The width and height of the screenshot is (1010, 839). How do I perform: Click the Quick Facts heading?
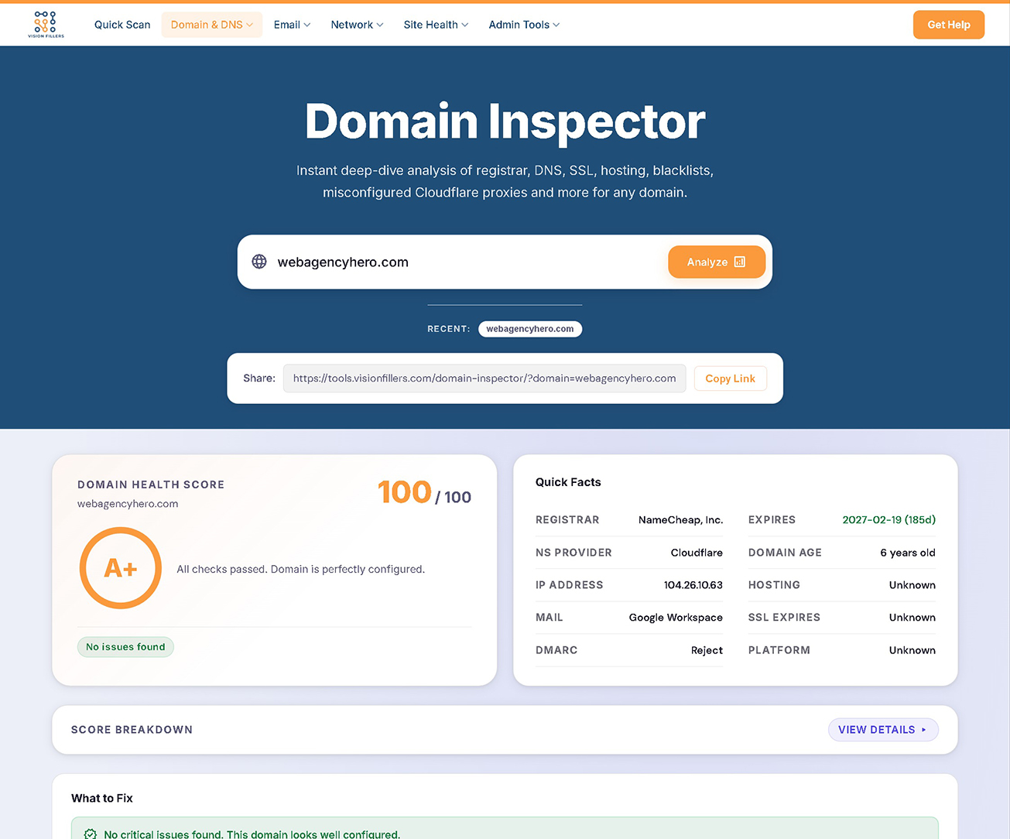(x=568, y=482)
